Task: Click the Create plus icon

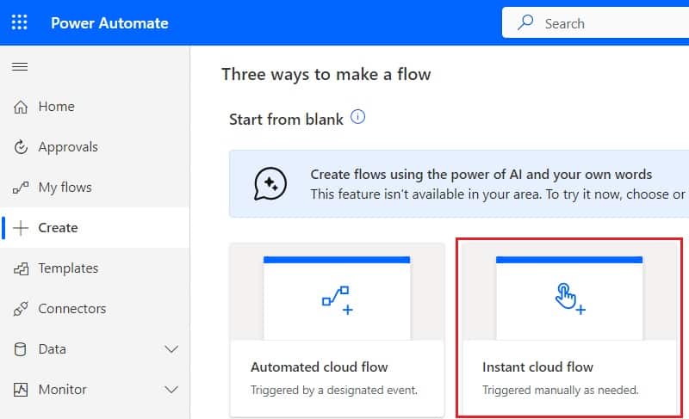Action: point(21,228)
